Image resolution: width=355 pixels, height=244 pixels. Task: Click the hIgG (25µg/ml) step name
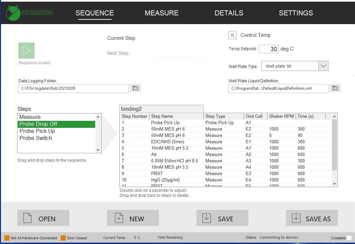pos(165,180)
